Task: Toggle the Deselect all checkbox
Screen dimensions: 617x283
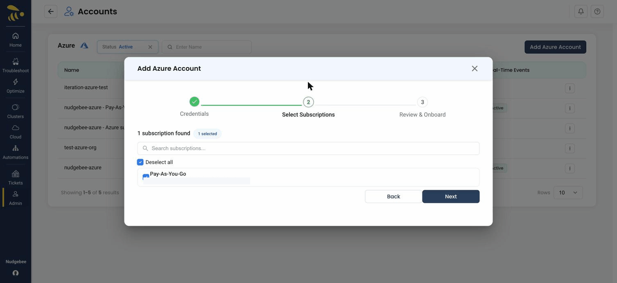Action: tap(140, 162)
